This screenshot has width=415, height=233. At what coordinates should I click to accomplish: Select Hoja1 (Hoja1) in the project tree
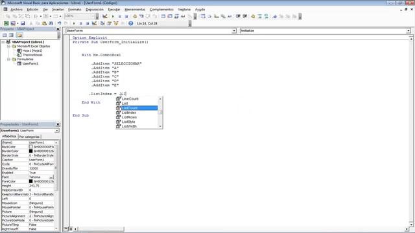click(x=32, y=50)
